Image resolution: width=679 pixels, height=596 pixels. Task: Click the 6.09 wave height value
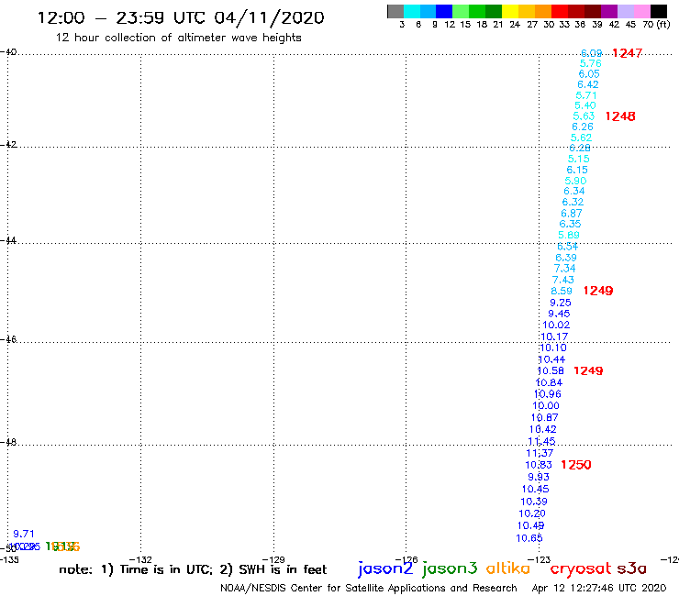pos(592,53)
